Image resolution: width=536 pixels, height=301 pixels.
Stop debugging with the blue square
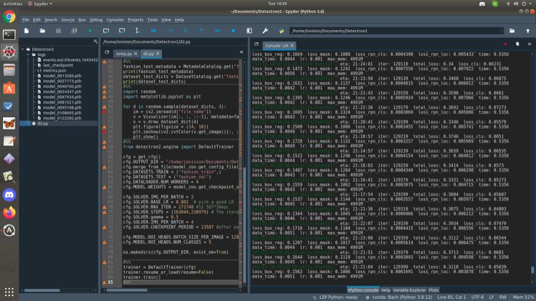coord(233,31)
